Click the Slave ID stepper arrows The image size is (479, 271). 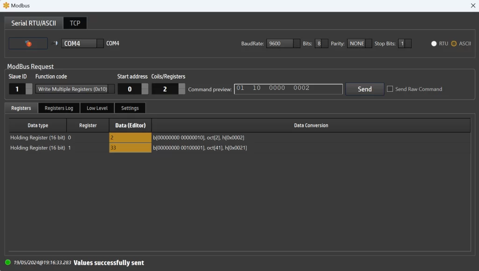[29, 89]
